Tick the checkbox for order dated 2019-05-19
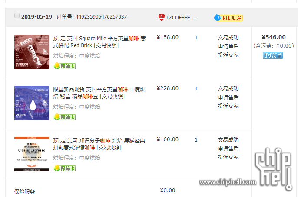Screen dimensions: 298x197 tap(17, 16)
